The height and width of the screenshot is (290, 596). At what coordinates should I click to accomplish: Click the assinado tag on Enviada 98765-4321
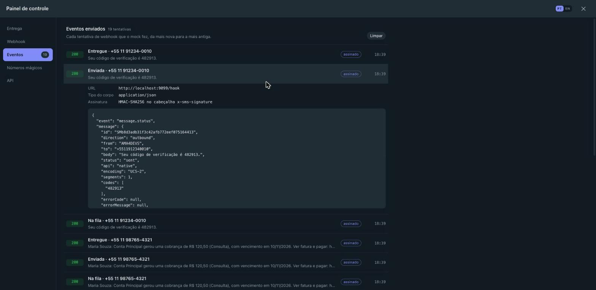coord(351,262)
